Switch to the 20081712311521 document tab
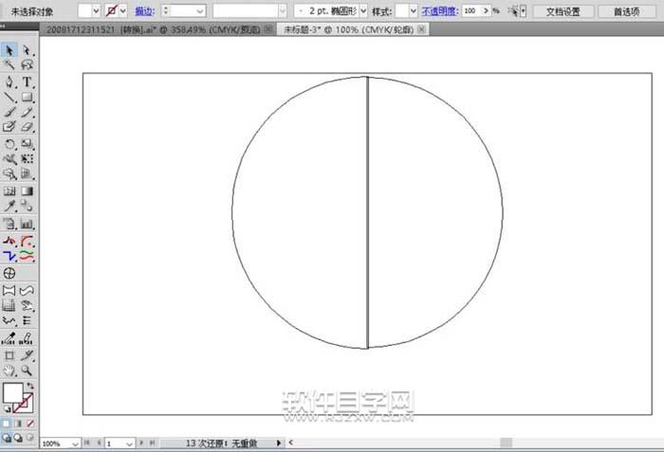Image resolution: width=664 pixels, height=452 pixels. coord(154,29)
